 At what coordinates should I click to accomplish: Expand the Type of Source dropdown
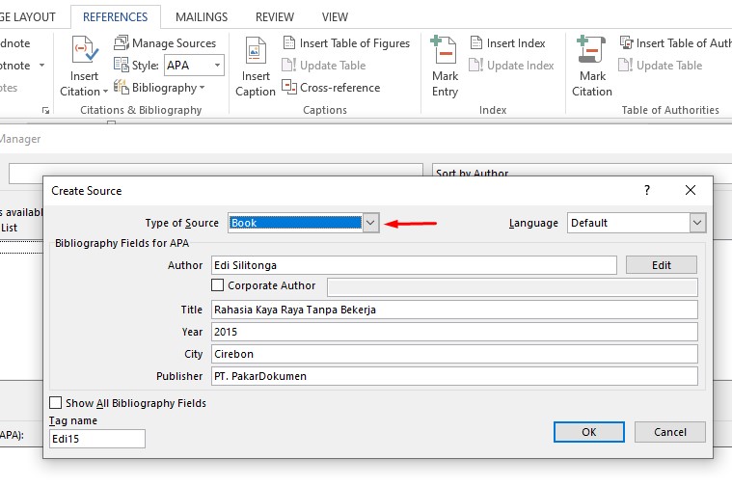pos(370,223)
